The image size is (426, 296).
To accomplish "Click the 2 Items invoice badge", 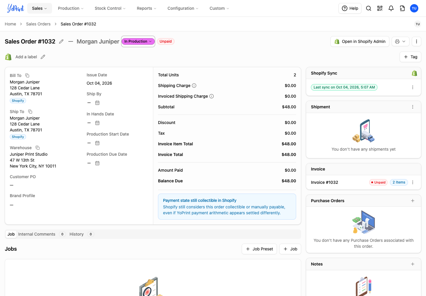I will pos(399,182).
